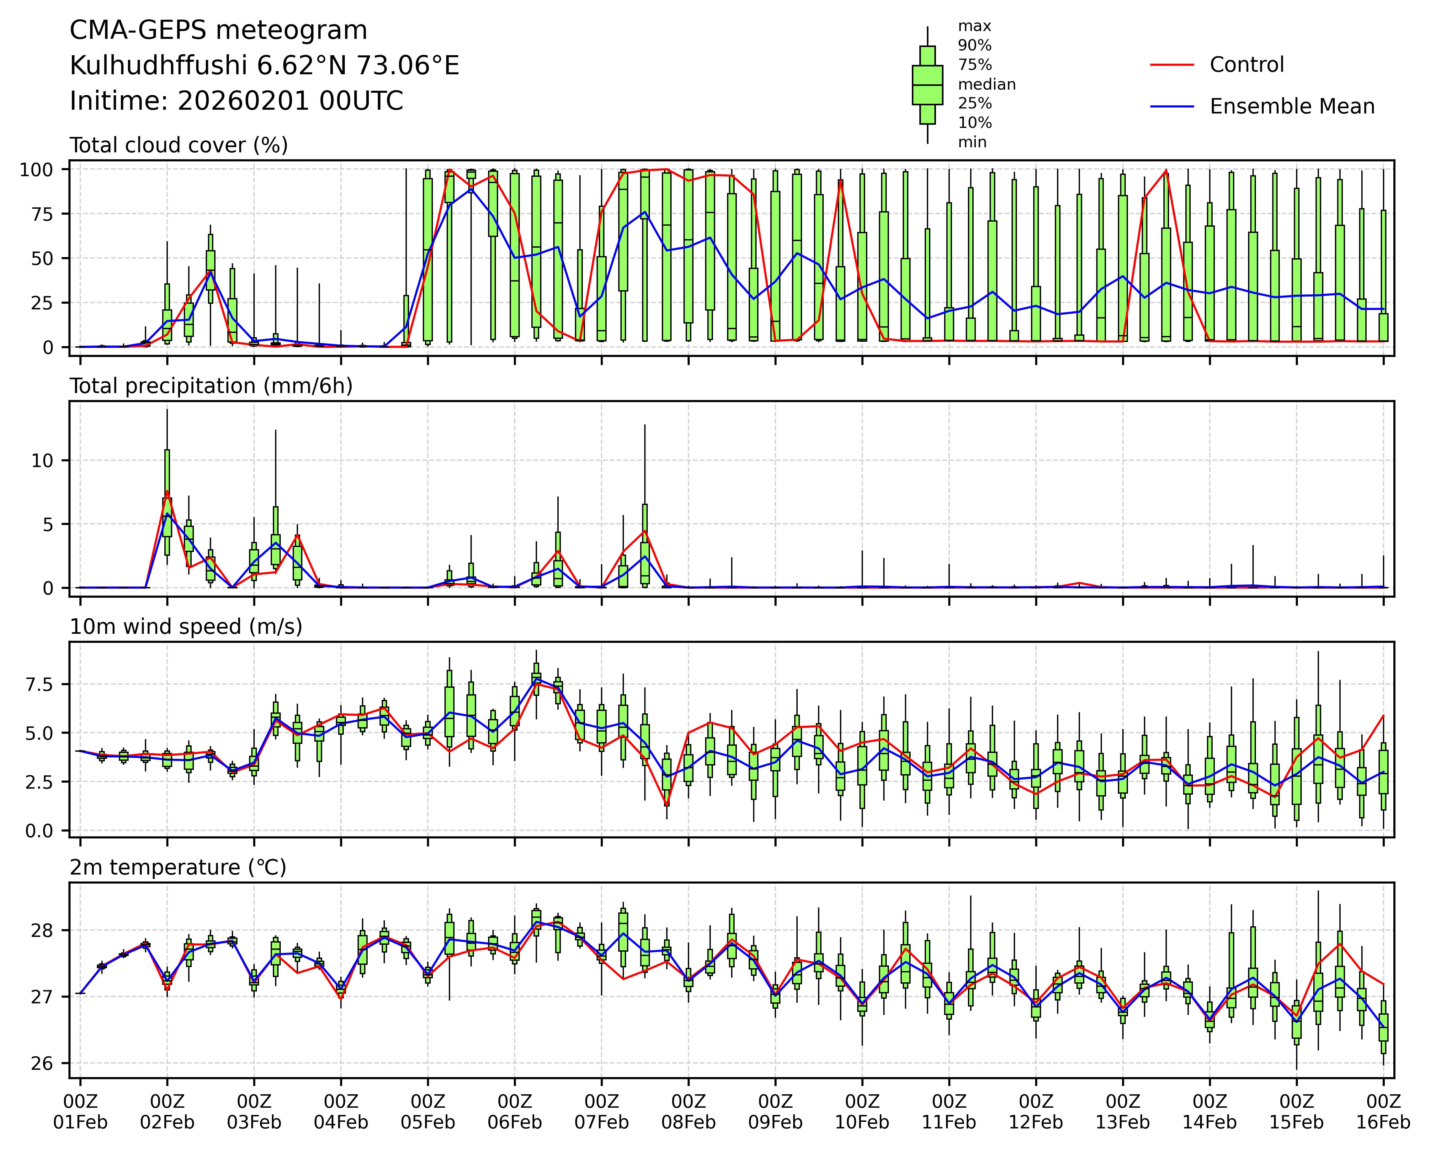Click the '00Z 16Feb' x-axis tick label
This screenshot has width=1430, height=1151.
1383,1112
